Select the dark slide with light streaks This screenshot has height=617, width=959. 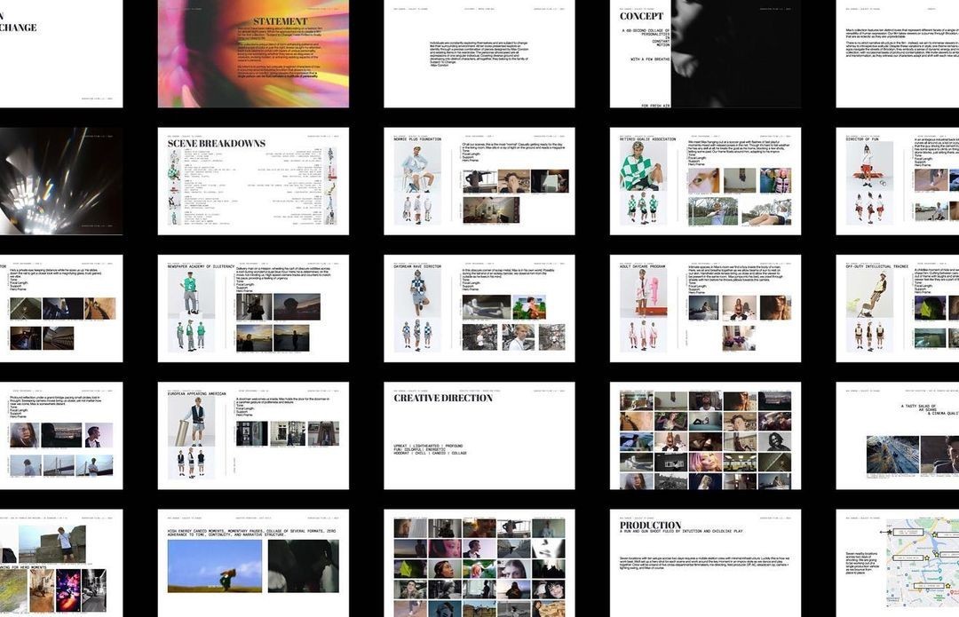tap(61, 181)
